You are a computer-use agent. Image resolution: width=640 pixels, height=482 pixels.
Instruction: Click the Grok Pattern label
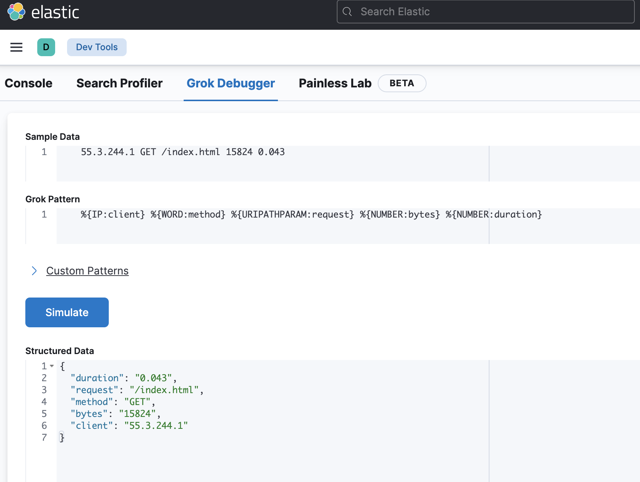pos(53,199)
